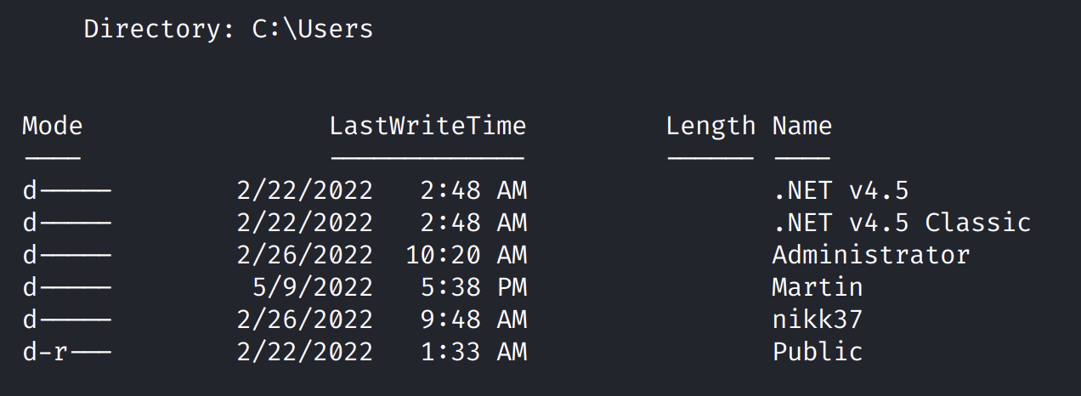Click the C:\Users directory path

click(313, 29)
